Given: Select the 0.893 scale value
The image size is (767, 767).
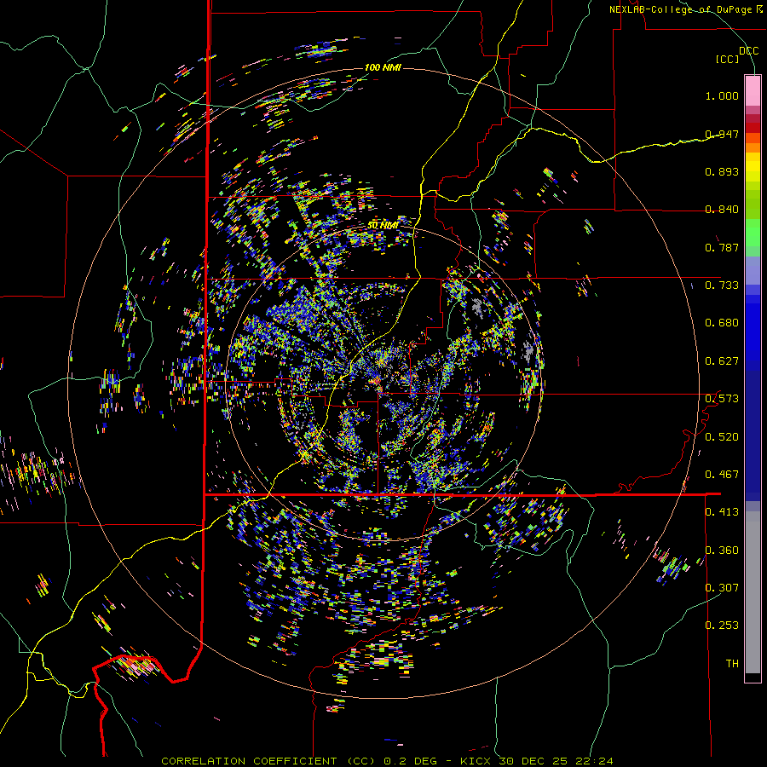Looking at the screenshot, I should point(722,171).
